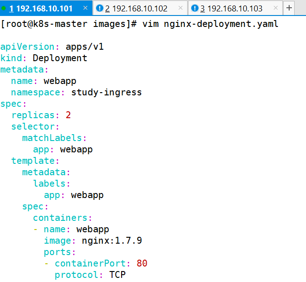The image size is (306, 282).
Task: Click the blue alert icon on tab 3
Action: pyautogui.click(x=194, y=8)
